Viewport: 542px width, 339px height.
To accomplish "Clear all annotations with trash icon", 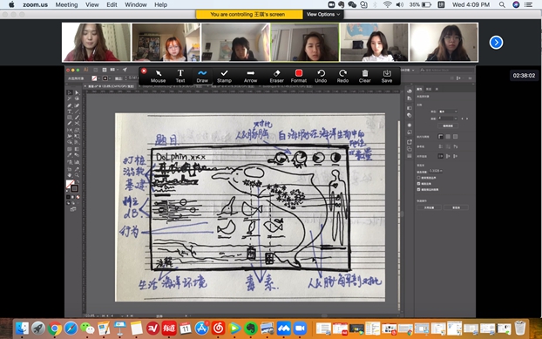I will [365, 76].
